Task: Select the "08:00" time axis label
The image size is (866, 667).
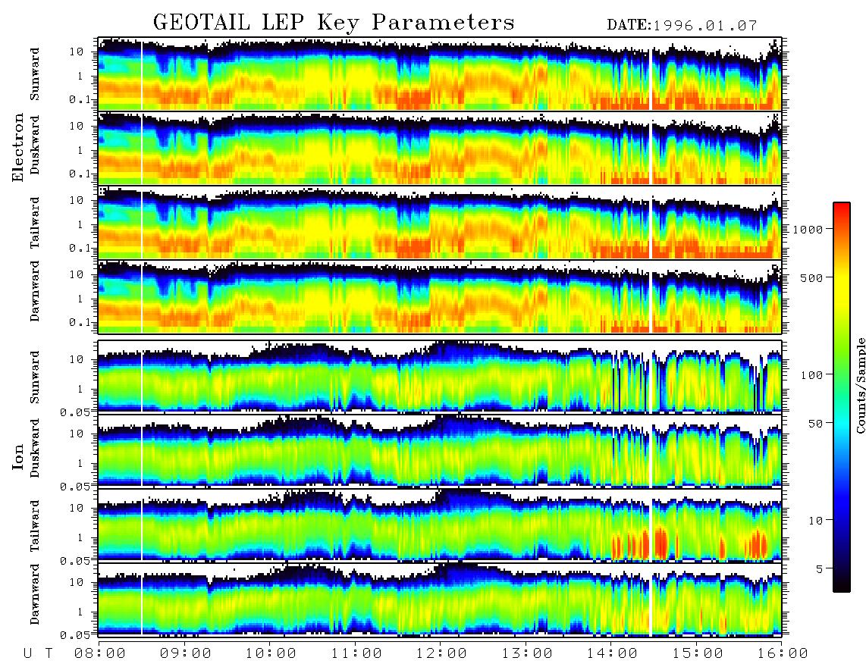Action: tap(99, 653)
